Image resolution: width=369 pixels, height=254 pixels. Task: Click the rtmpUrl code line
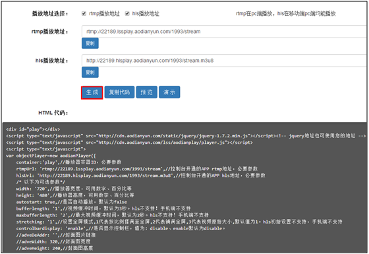137,169
